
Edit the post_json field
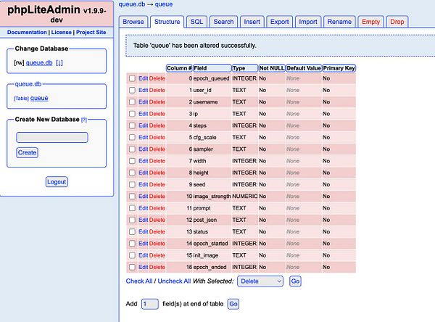[x=143, y=220]
